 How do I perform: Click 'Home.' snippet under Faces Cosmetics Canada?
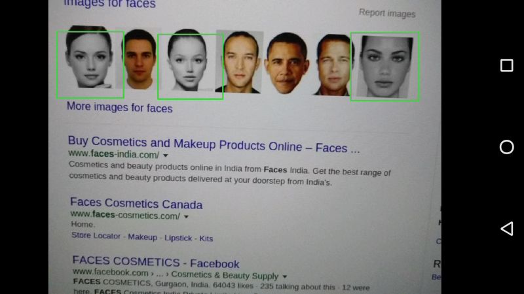point(83,224)
